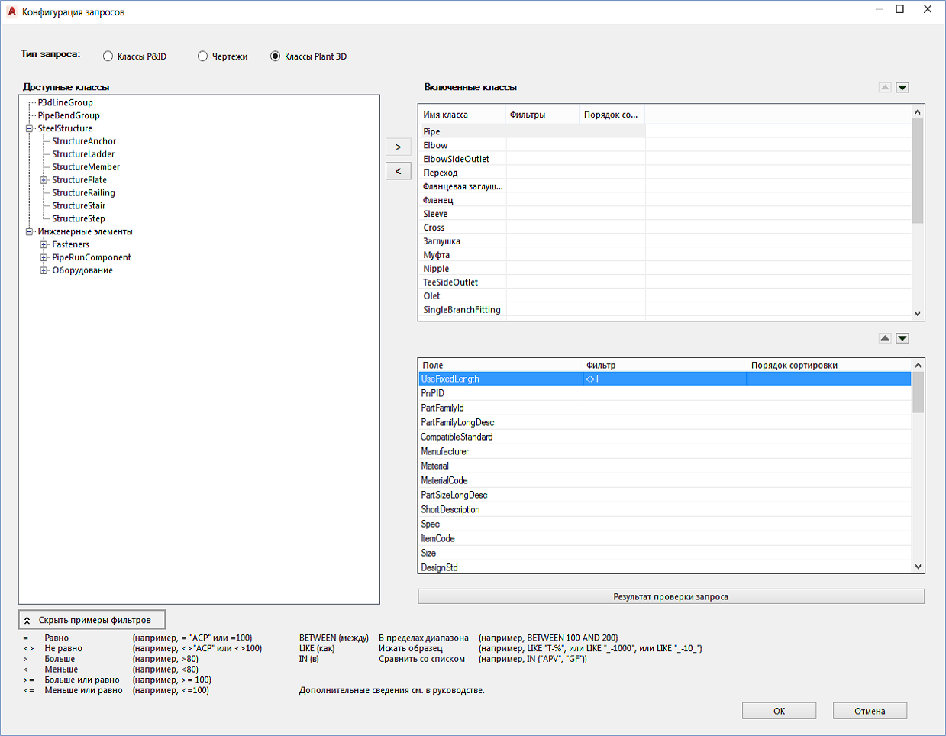Collapse the Инженерные элементы node
This screenshot has width=946, height=736.
pyautogui.click(x=29, y=231)
